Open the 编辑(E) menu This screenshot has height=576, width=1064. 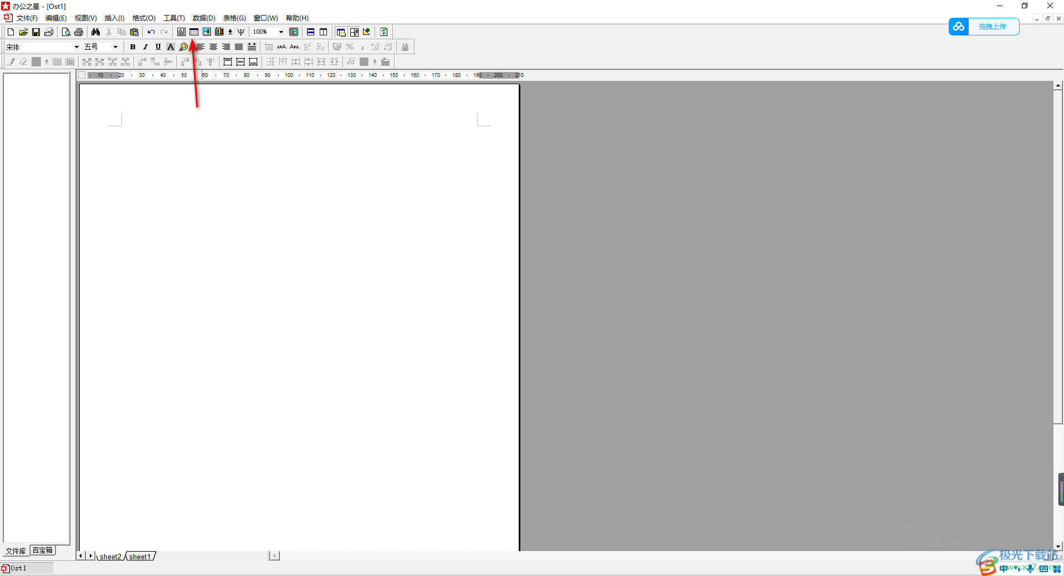click(x=56, y=18)
